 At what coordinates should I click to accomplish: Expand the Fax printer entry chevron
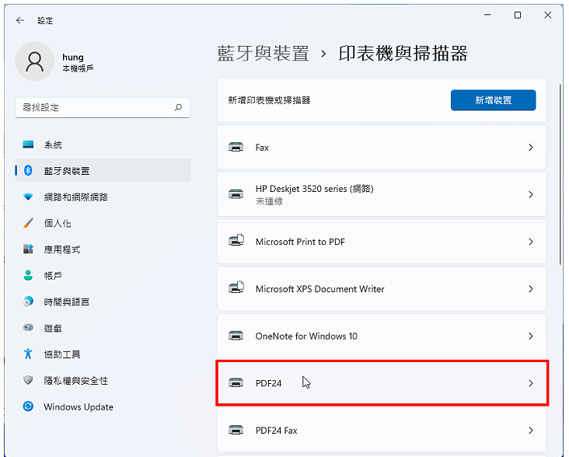[x=531, y=147]
